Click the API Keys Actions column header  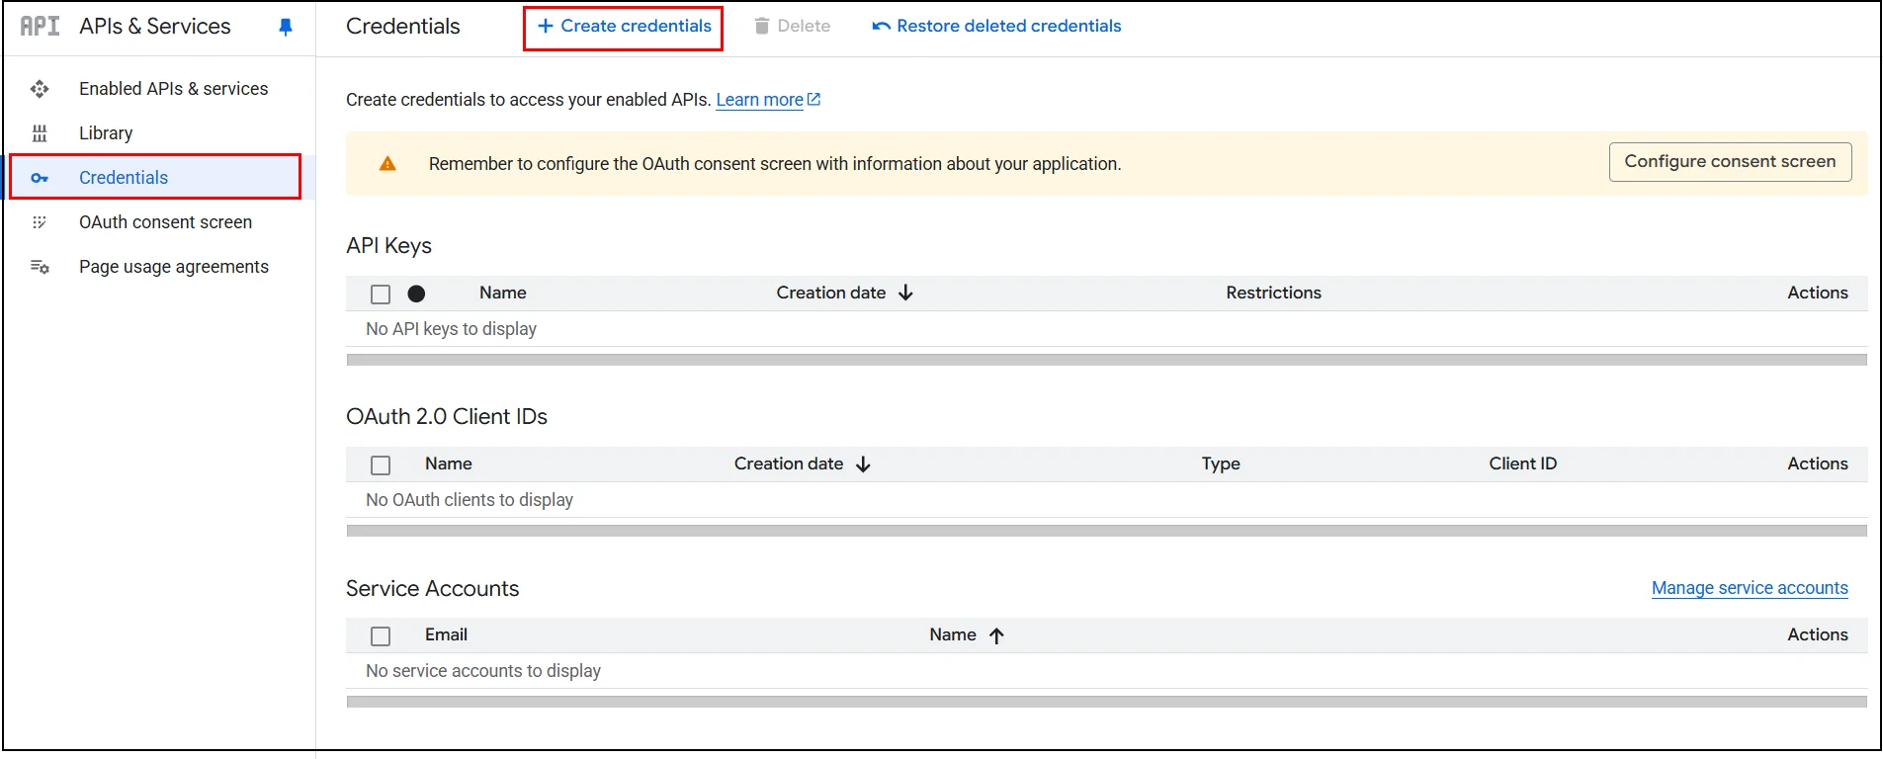pos(1817,293)
